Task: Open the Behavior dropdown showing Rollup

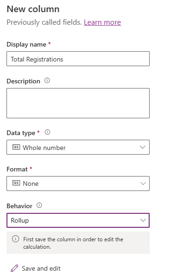Action: (x=78, y=220)
